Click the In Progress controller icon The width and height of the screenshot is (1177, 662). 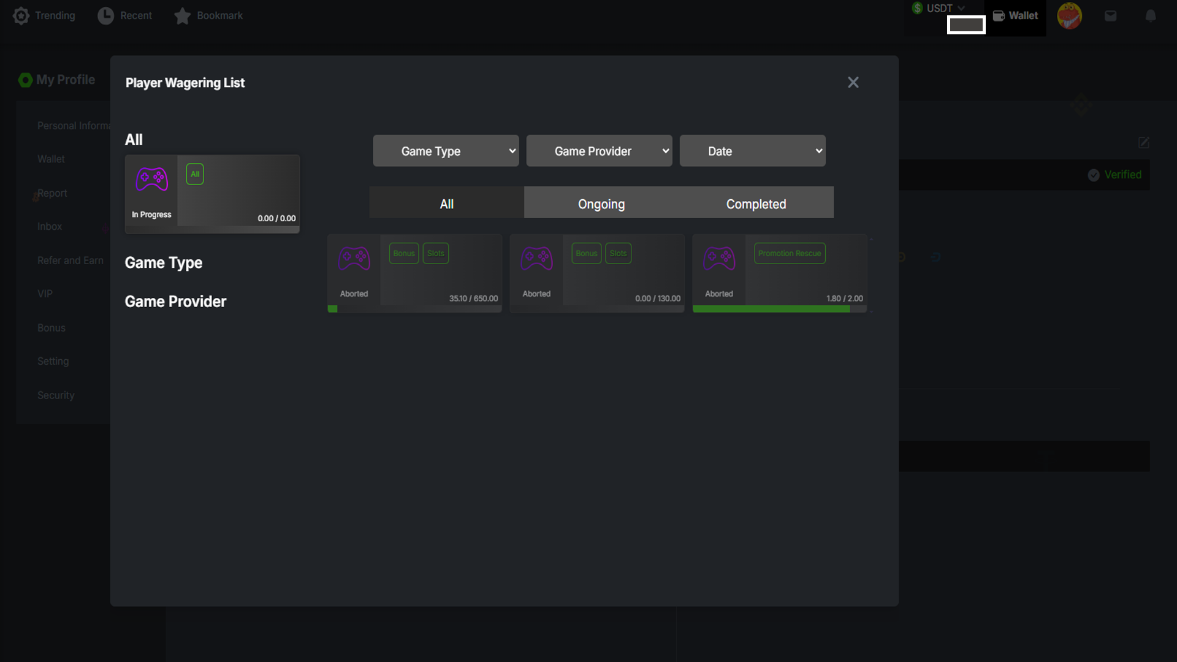click(x=151, y=179)
